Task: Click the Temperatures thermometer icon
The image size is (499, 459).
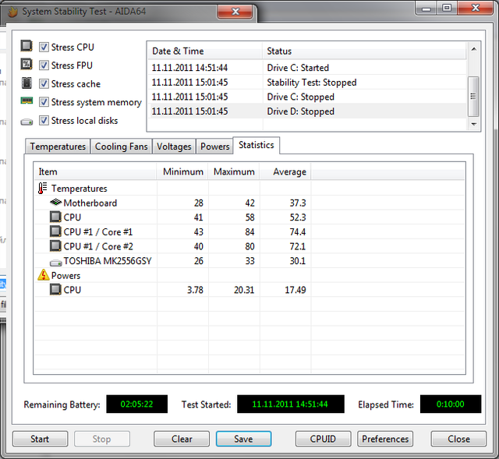Action: click(x=43, y=189)
